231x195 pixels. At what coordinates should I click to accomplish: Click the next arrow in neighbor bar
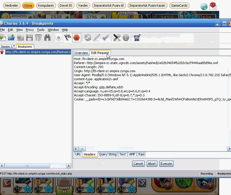pos(142,183)
